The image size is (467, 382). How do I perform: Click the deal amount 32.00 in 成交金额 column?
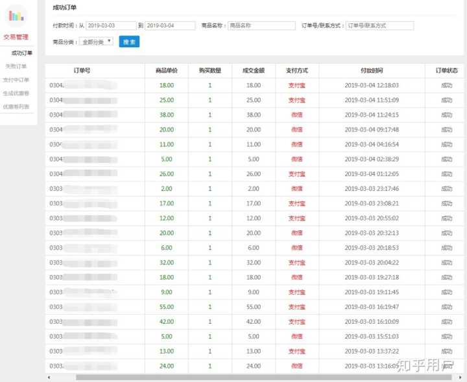coord(254,262)
